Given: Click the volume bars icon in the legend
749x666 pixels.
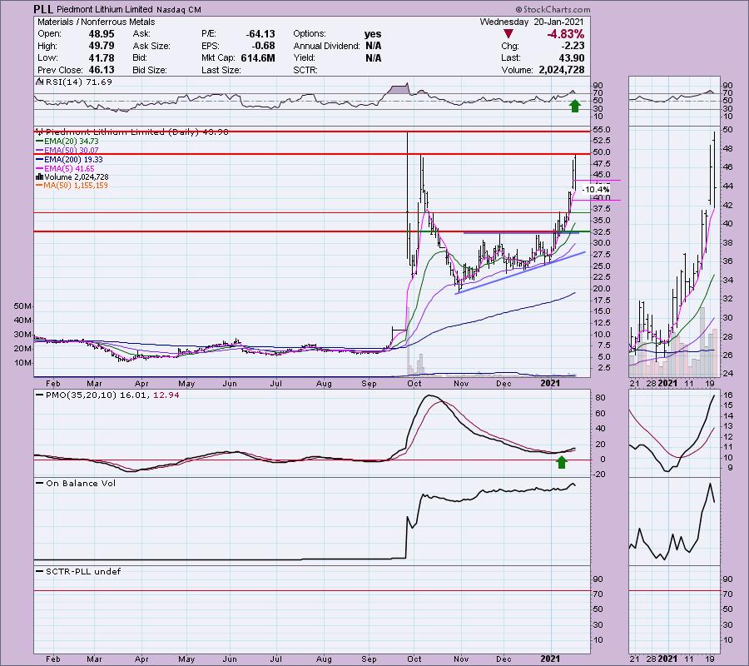Looking at the screenshot, I should (x=40, y=176).
